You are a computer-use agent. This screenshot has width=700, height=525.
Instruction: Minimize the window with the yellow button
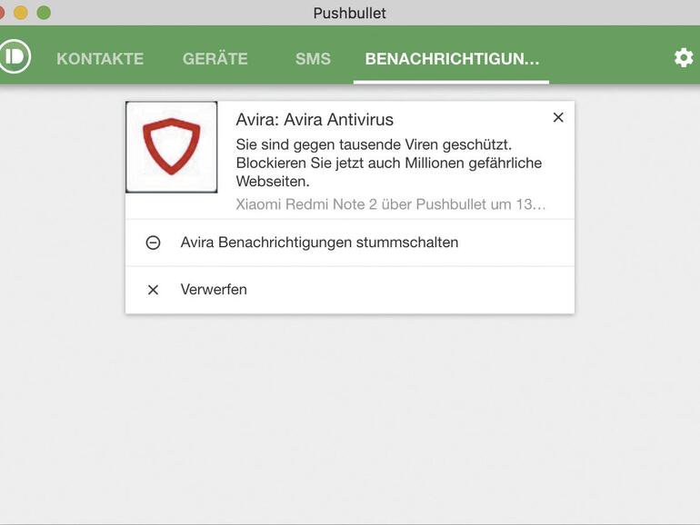21,13
